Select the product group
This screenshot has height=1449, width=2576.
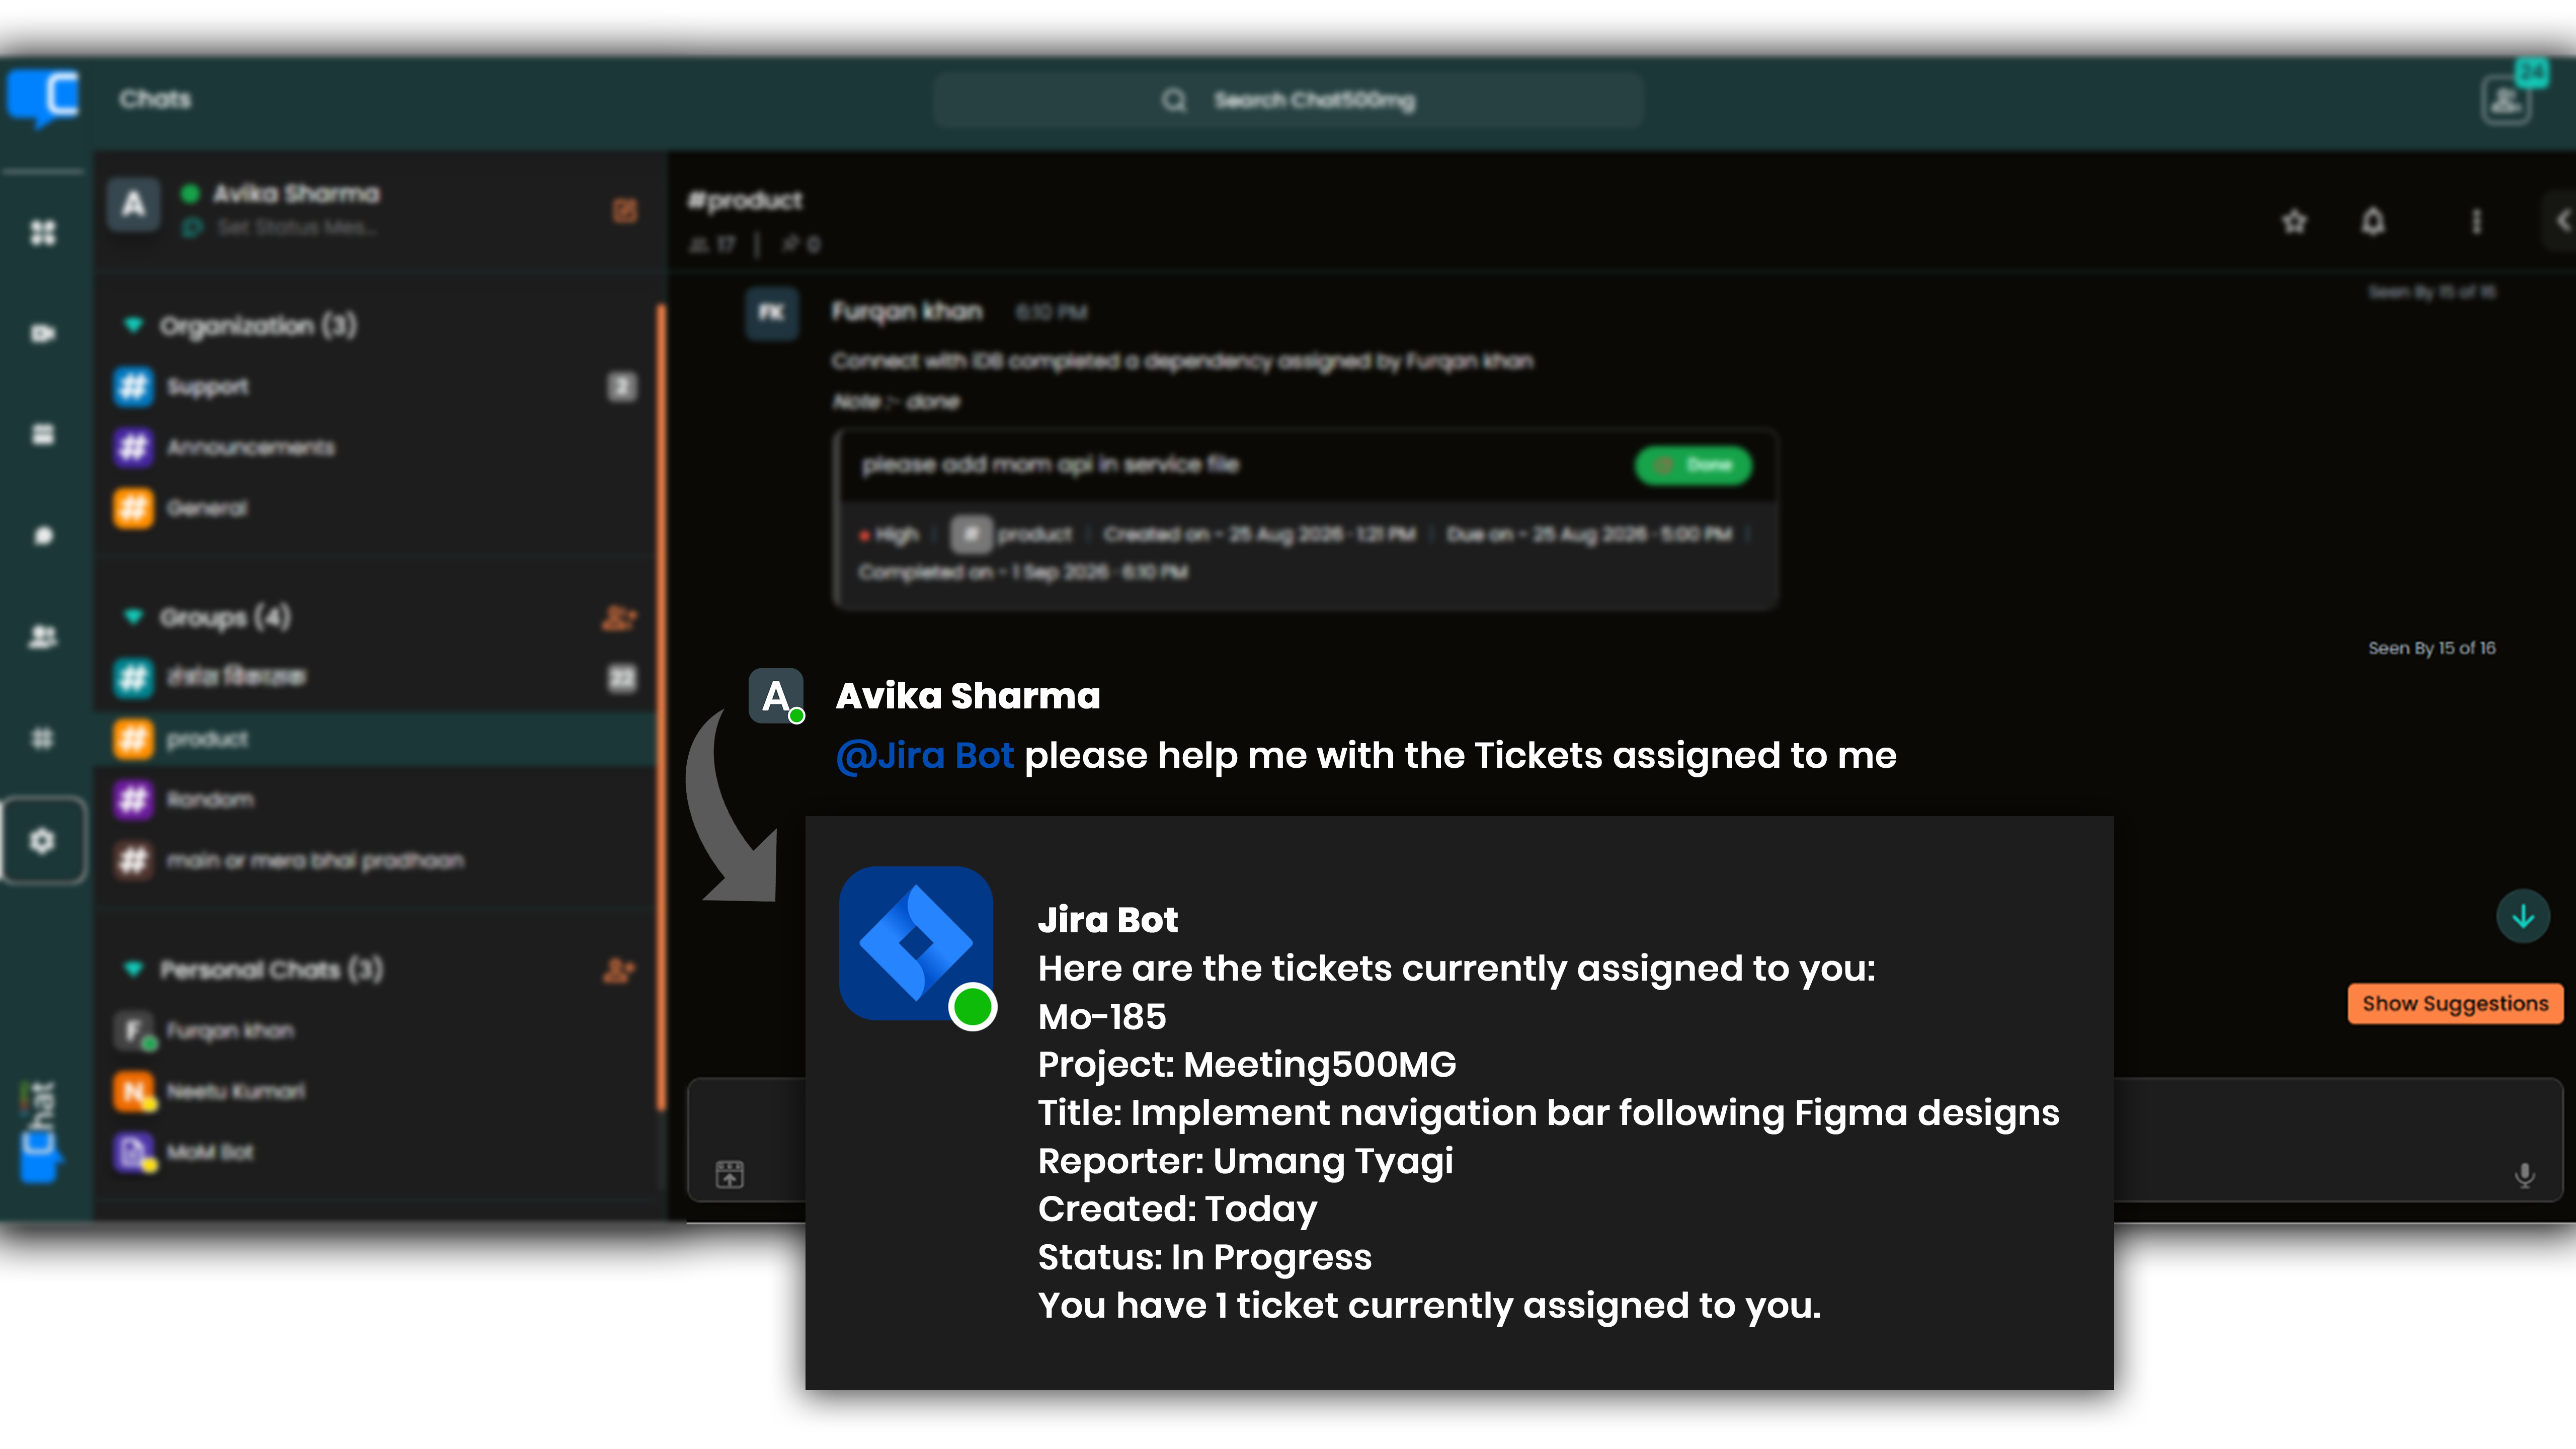point(376,739)
